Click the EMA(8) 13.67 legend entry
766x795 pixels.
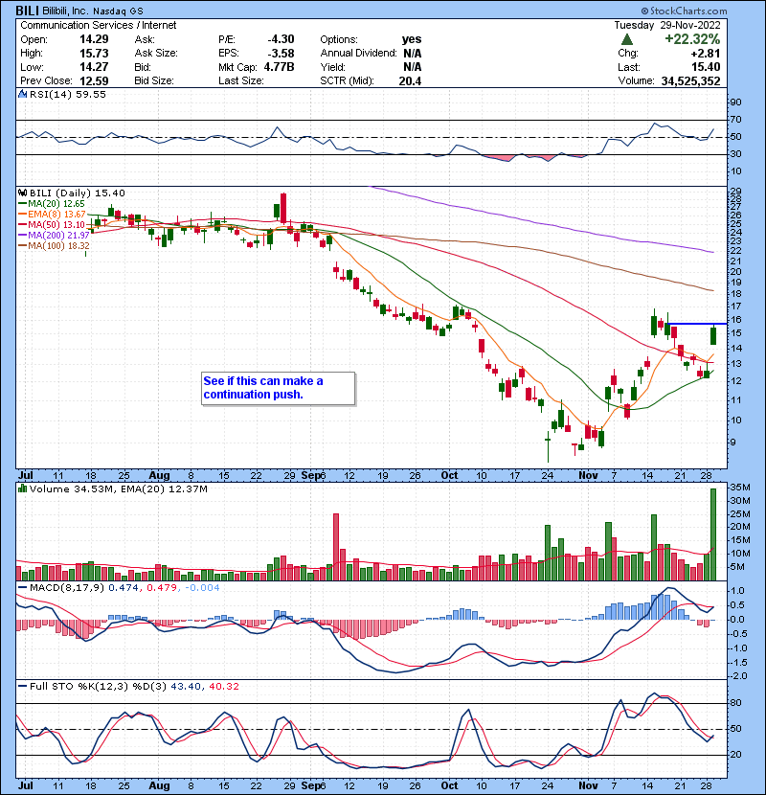click(52, 214)
